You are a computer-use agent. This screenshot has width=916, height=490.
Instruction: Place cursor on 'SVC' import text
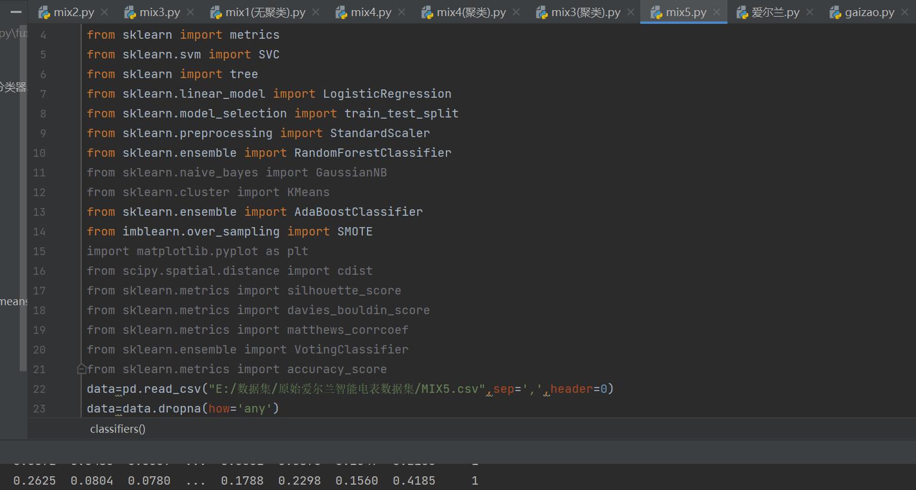coord(269,54)
